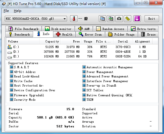Switch to the Disk monitor tab
164x134 pixels.
coord(58,29)
